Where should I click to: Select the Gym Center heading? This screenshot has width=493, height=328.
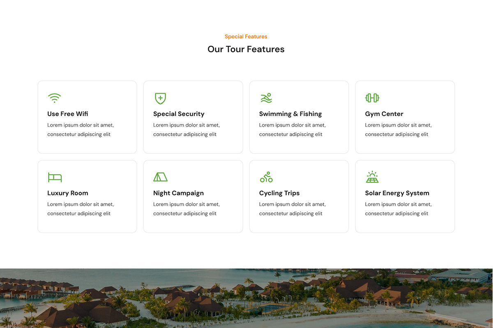pos(384,114)
